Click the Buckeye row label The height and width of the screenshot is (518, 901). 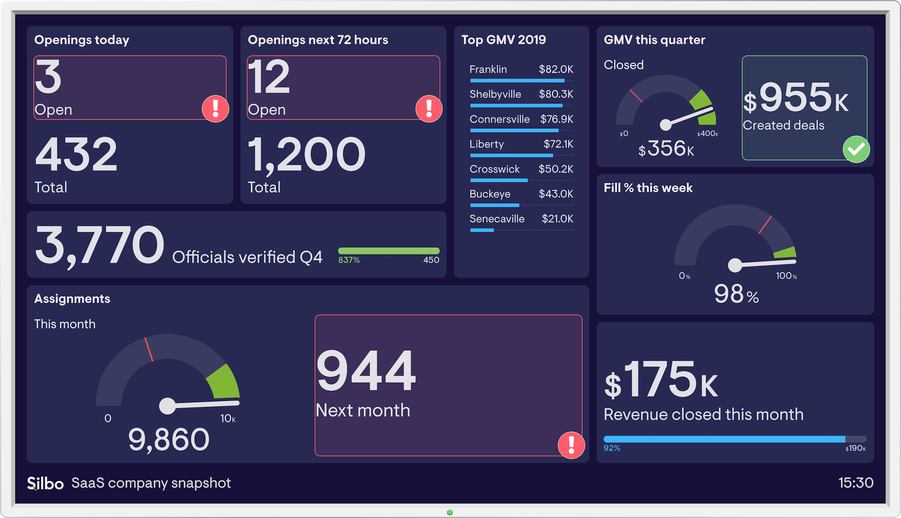pyautogui.click(x=490, y=194)
